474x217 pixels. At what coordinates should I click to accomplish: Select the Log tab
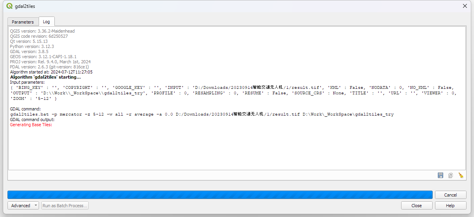point(46,22)
